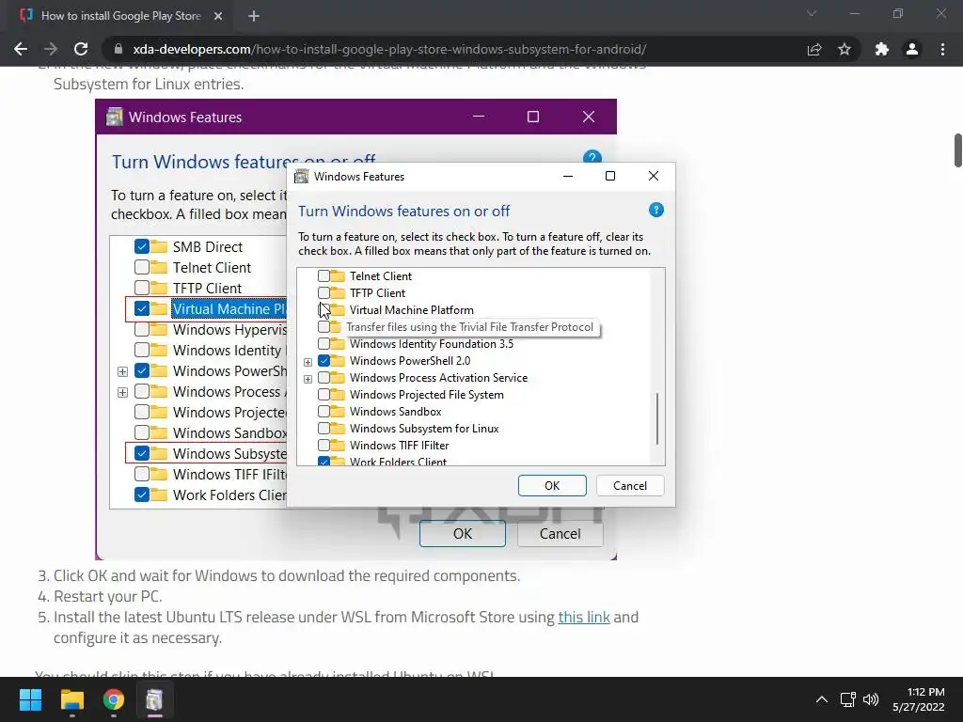Enable the Windows Sandbox checkbox
The width and height of the screenshot is (963, 722).
point(324,412)
